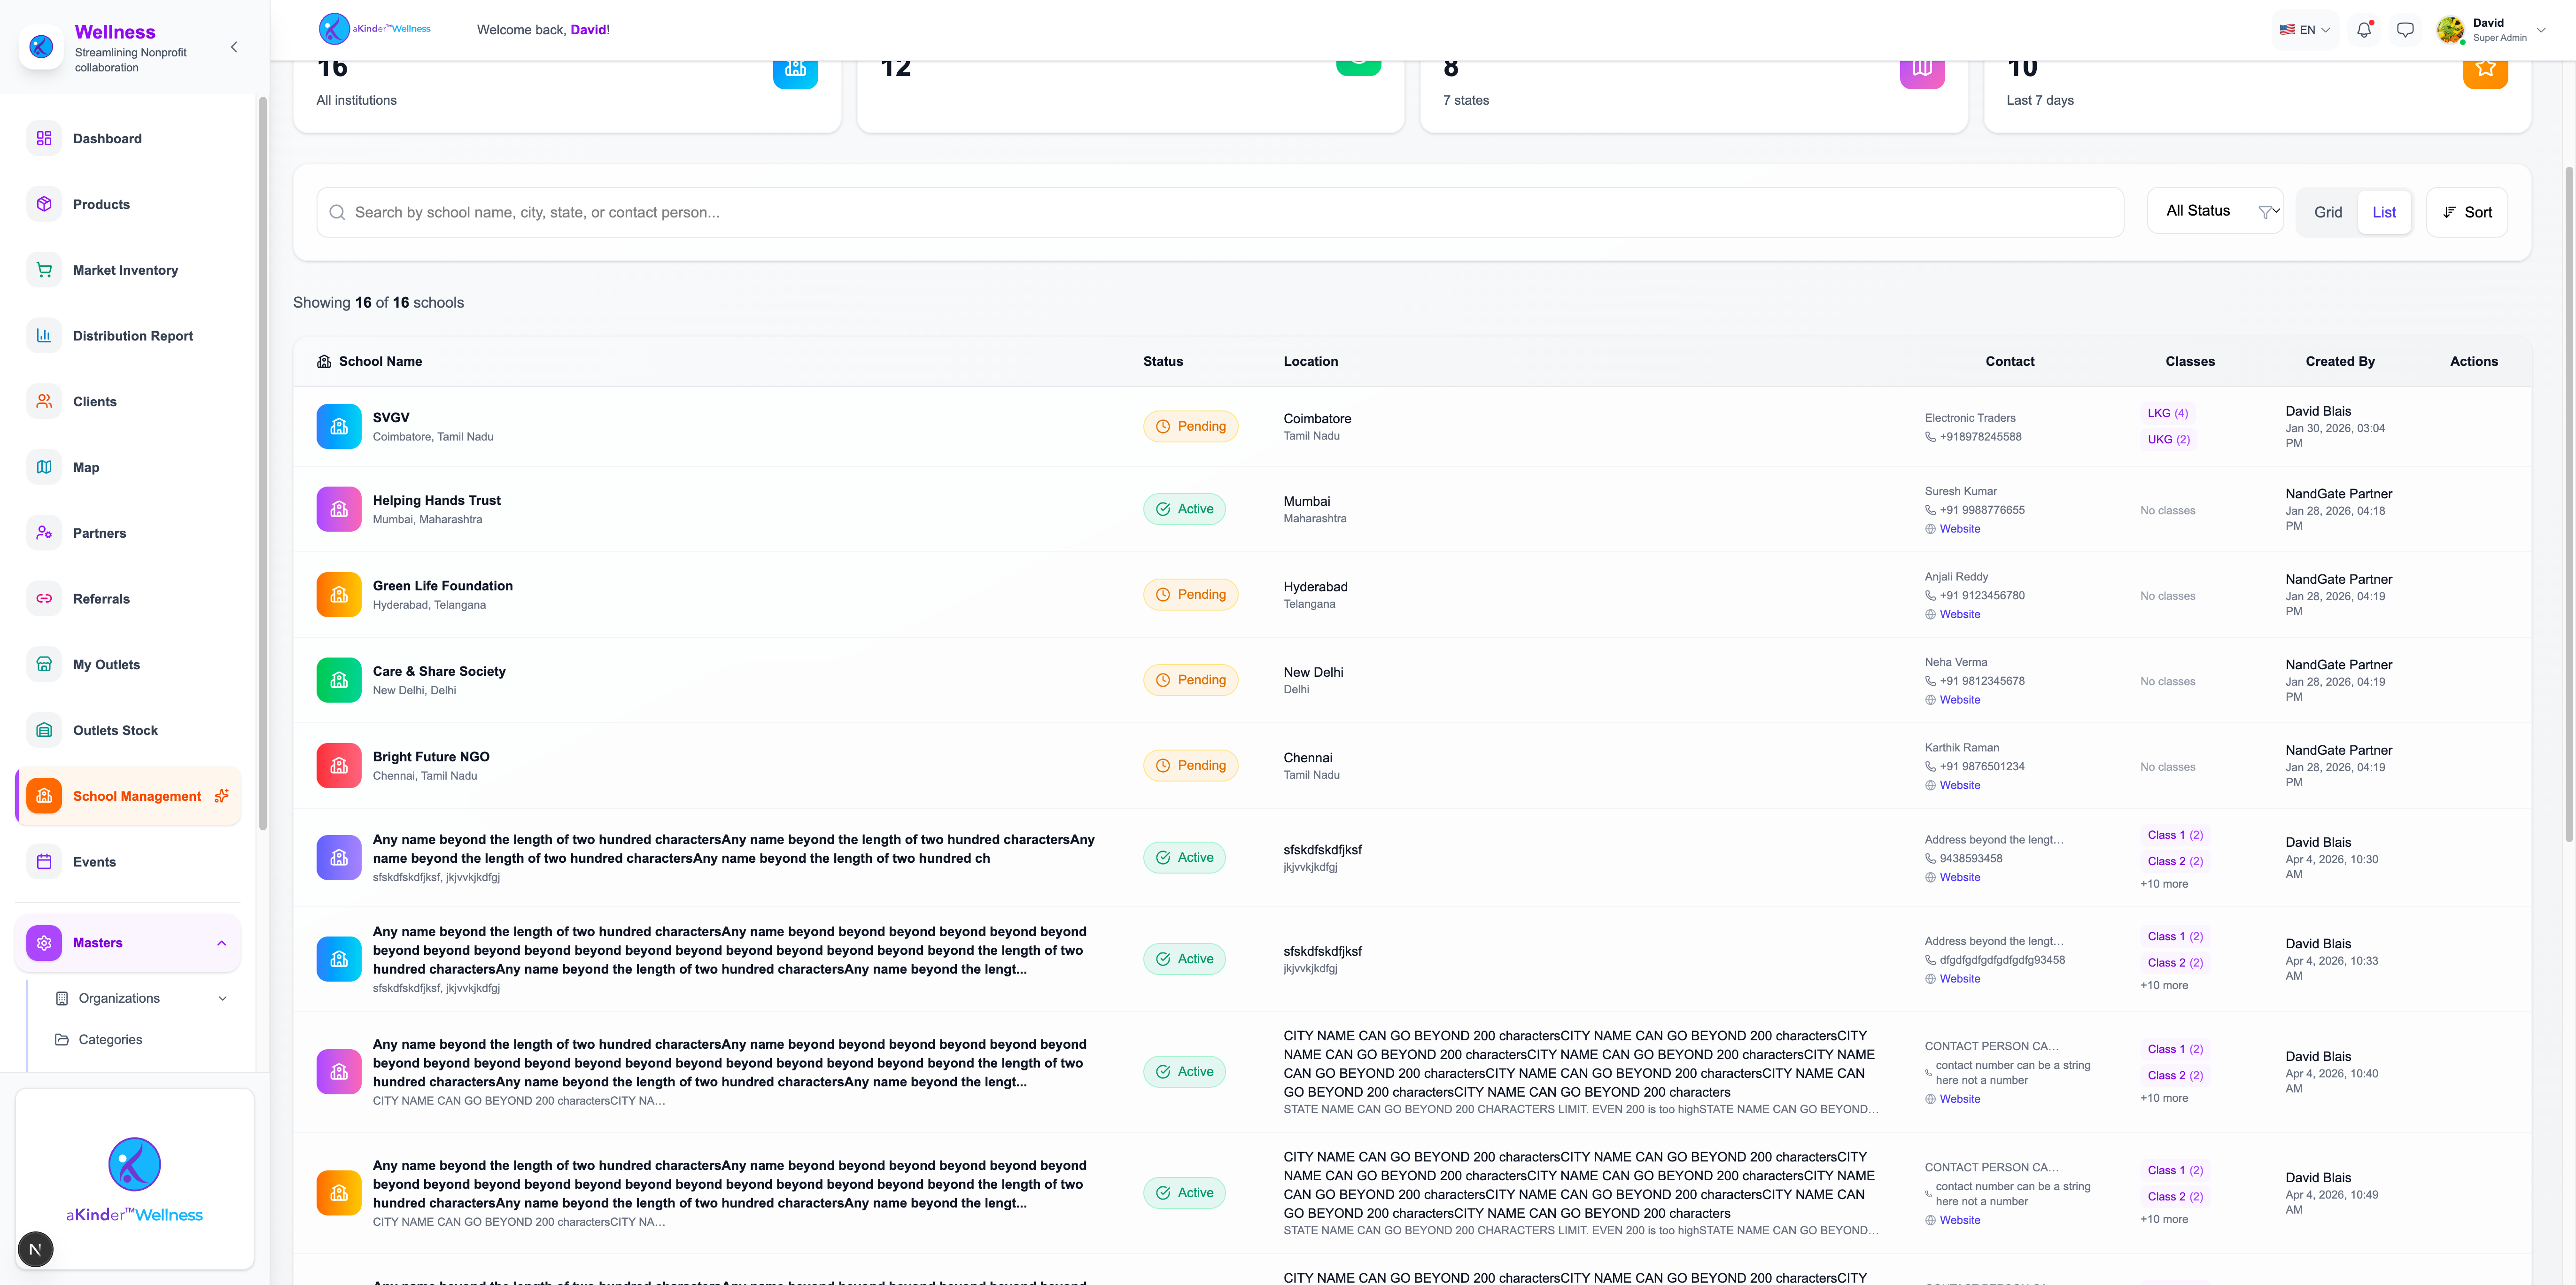
Task: Switch to Grid view
Action: [2327, 212]
